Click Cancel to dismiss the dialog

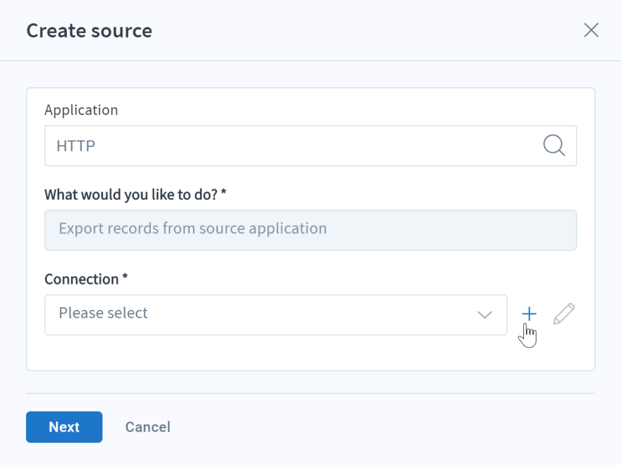tap(147, 427)
